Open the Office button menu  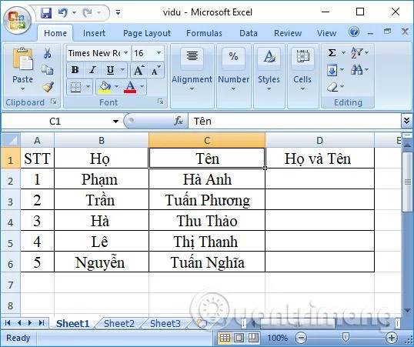tap(18, 21)
